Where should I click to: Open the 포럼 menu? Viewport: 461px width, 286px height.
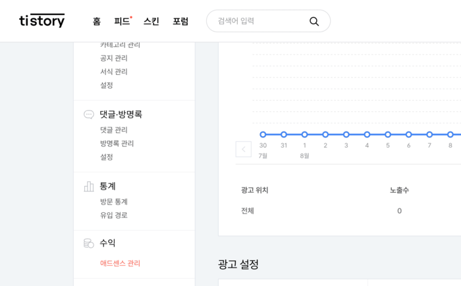click(180, 21)
